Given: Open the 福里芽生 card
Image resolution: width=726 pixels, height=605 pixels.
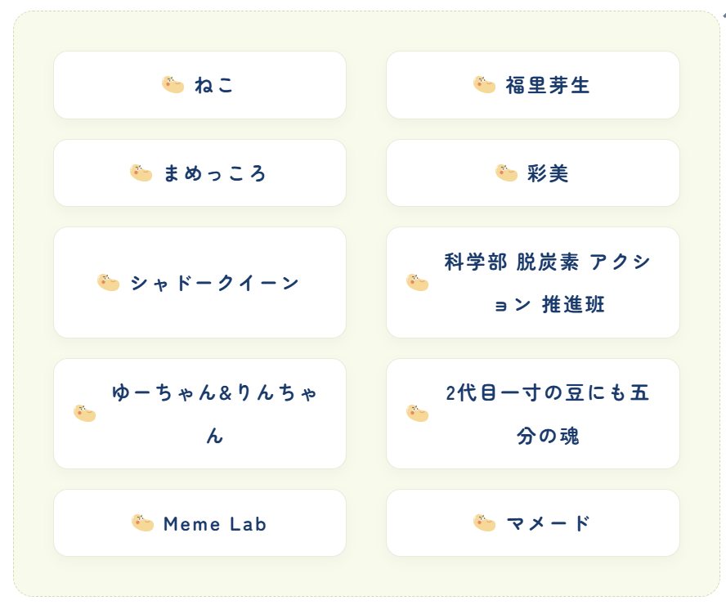Looking at the screenshot, I should click(533, 85).
